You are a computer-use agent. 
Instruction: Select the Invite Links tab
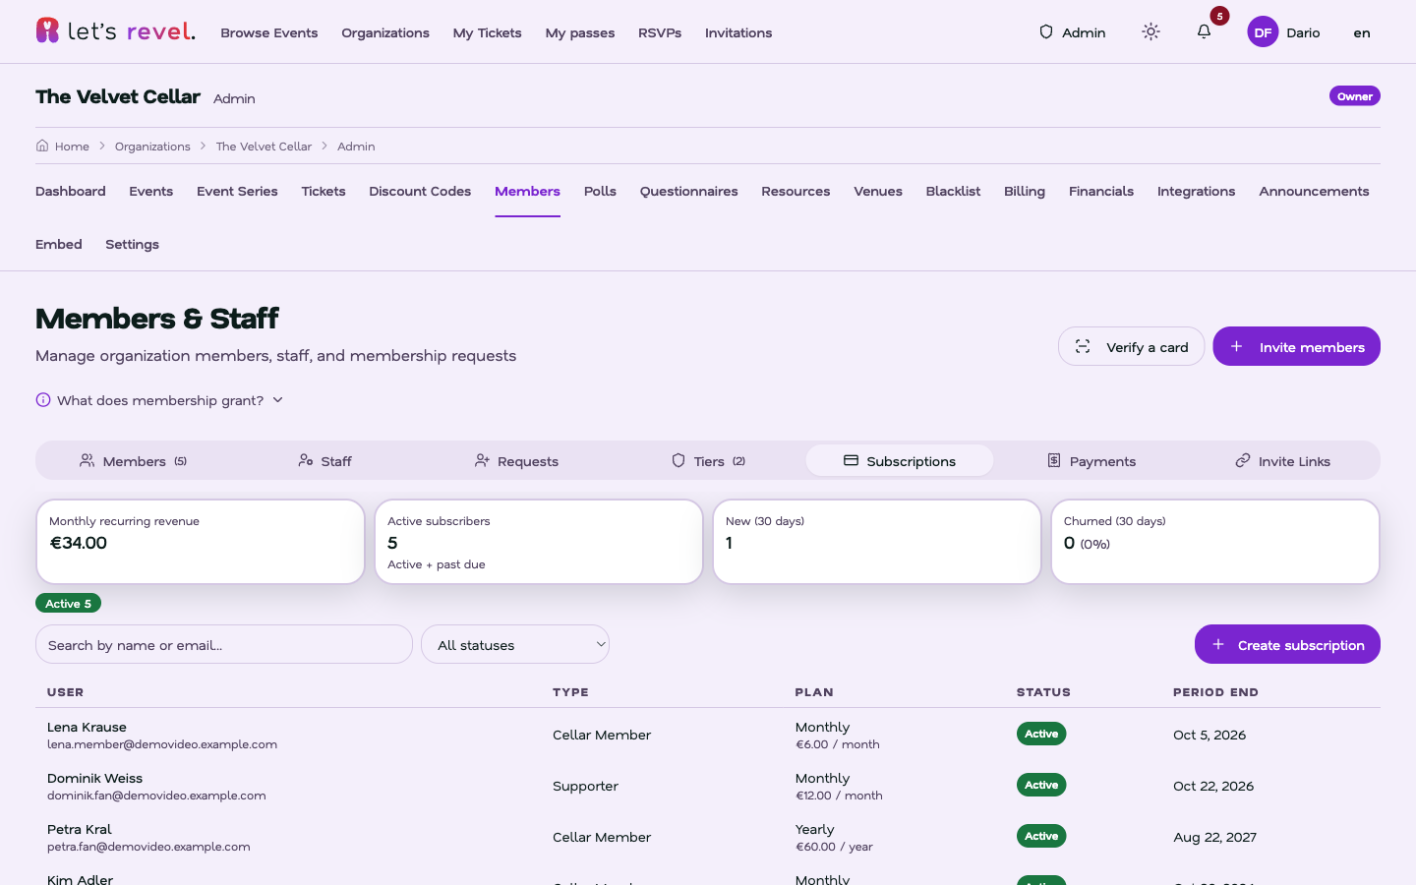[x=1282, y=461]
